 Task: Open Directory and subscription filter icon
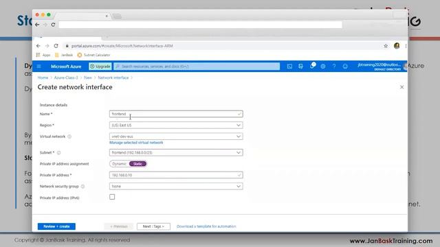point(300,67)
